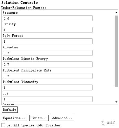Click the scrollbar down arrow

[x=116, y=102]
